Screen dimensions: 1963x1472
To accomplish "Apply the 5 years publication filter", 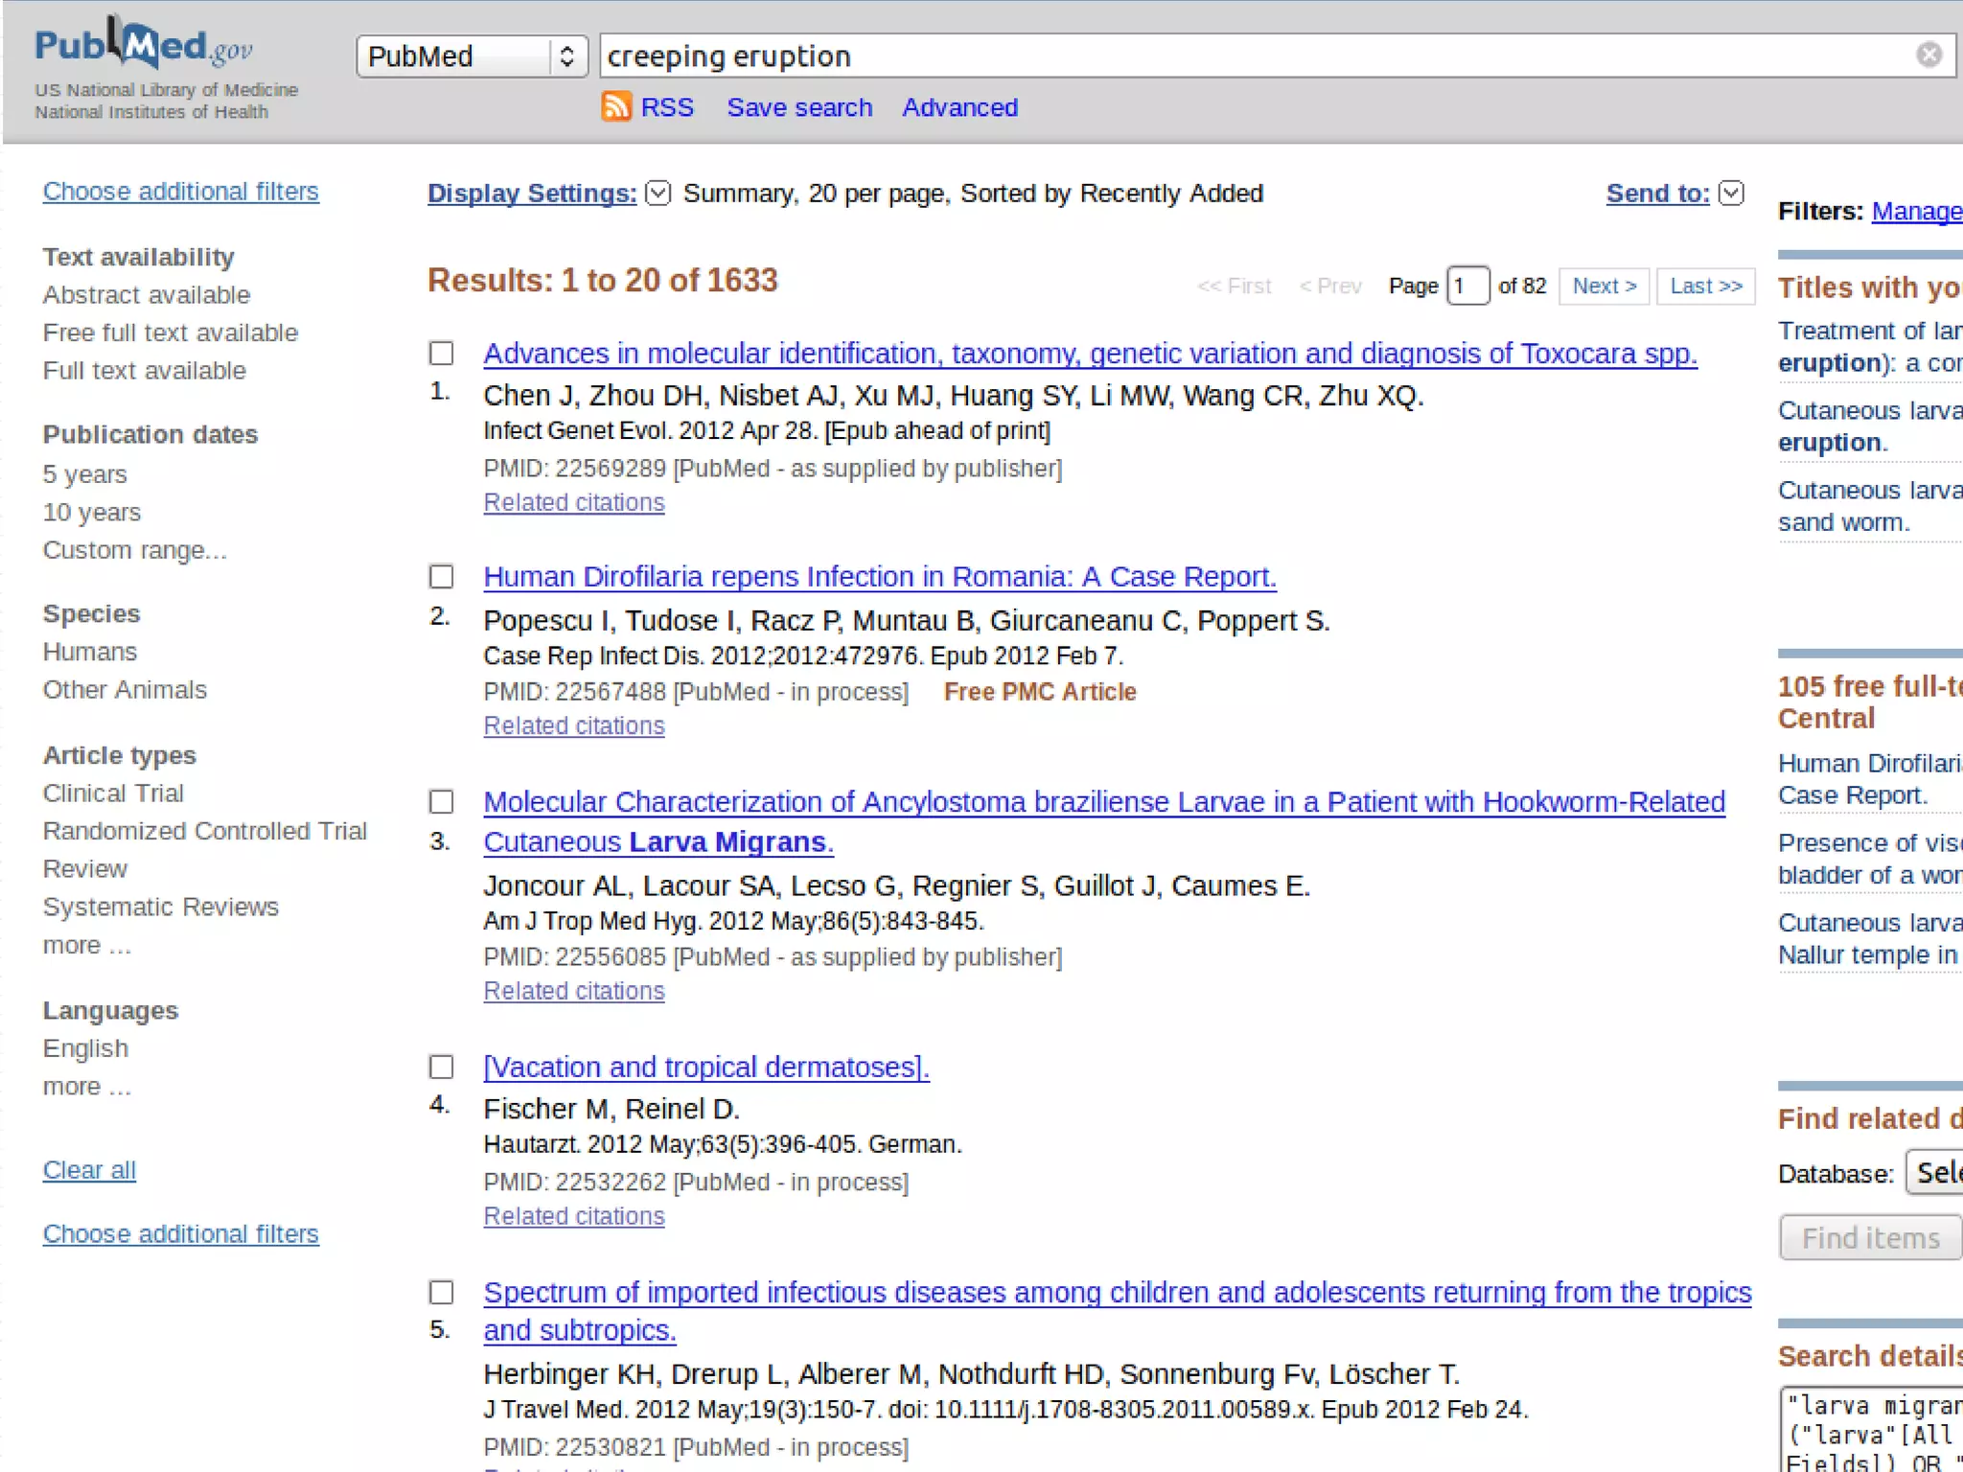I will pos(84,474).
